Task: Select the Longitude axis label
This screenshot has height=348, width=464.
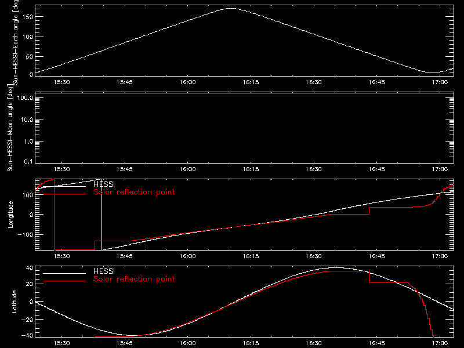Action: coord(10,215)
